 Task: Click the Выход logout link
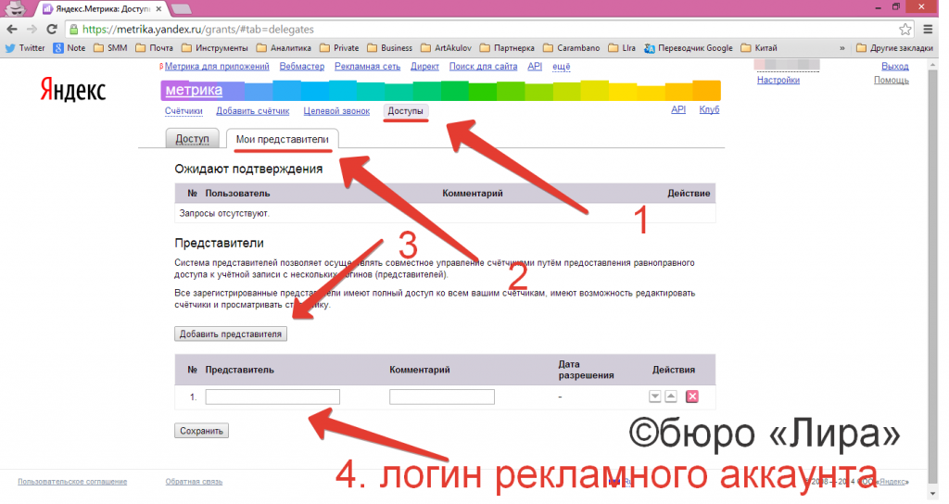[x=894, y=67]
